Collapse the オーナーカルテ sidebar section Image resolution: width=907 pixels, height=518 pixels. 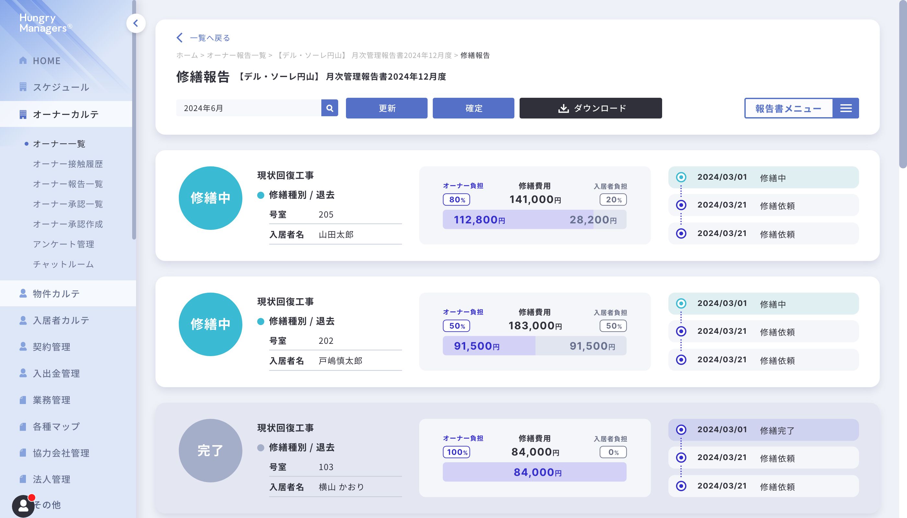pyautogui.click(x=66, y=114)
